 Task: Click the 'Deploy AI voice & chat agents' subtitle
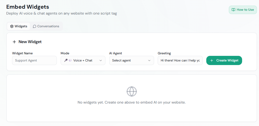(x=61, y=14)
